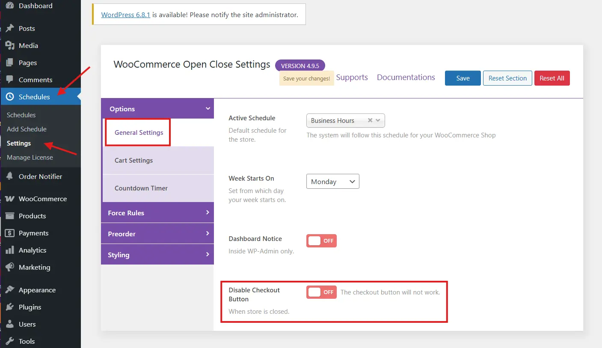602x348 pixels.
Task: Follow the WordPress 6.8.1 update link
Action: [125, 15]
